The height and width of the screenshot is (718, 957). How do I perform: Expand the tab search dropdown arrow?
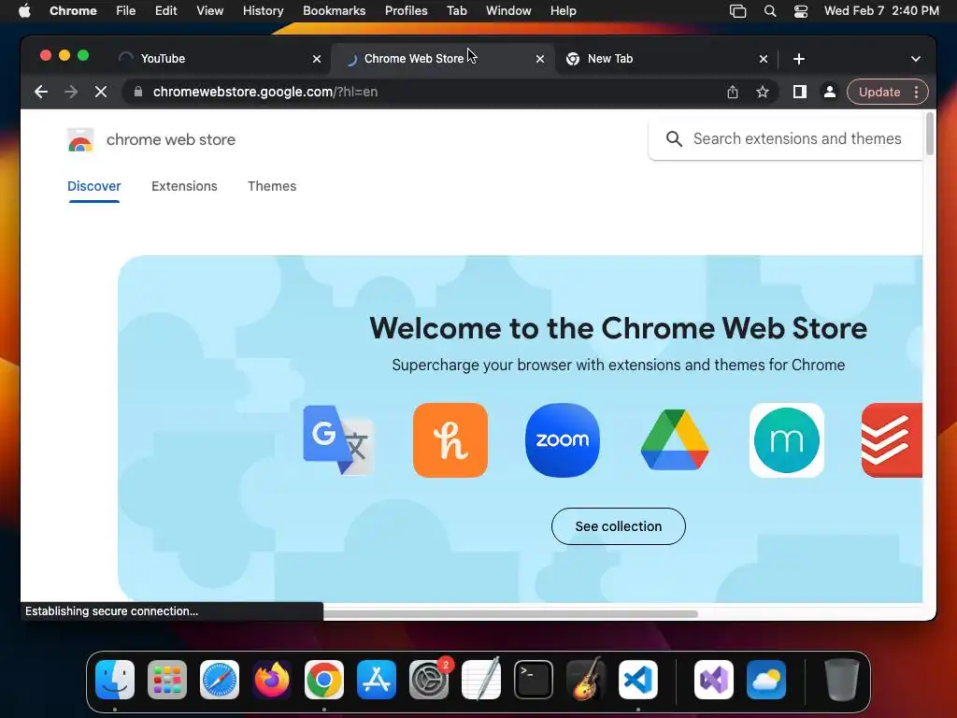916,59
